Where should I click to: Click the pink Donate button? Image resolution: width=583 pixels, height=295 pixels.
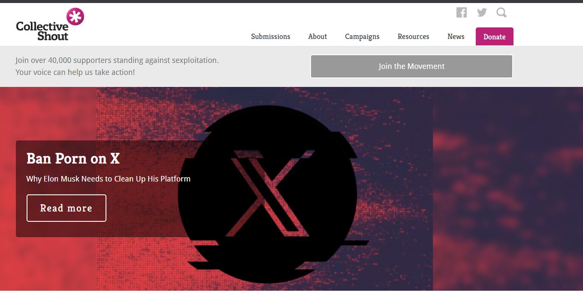pos(495,36)
